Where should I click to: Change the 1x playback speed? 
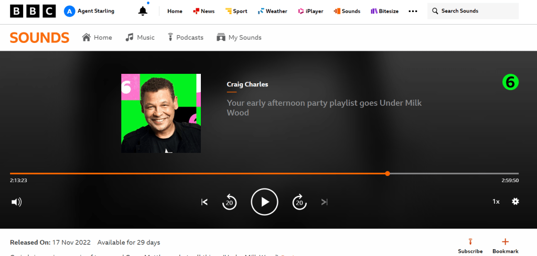(x=496, y=202)
